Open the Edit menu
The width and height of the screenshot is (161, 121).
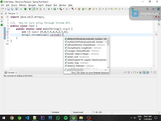coord(8,5)
